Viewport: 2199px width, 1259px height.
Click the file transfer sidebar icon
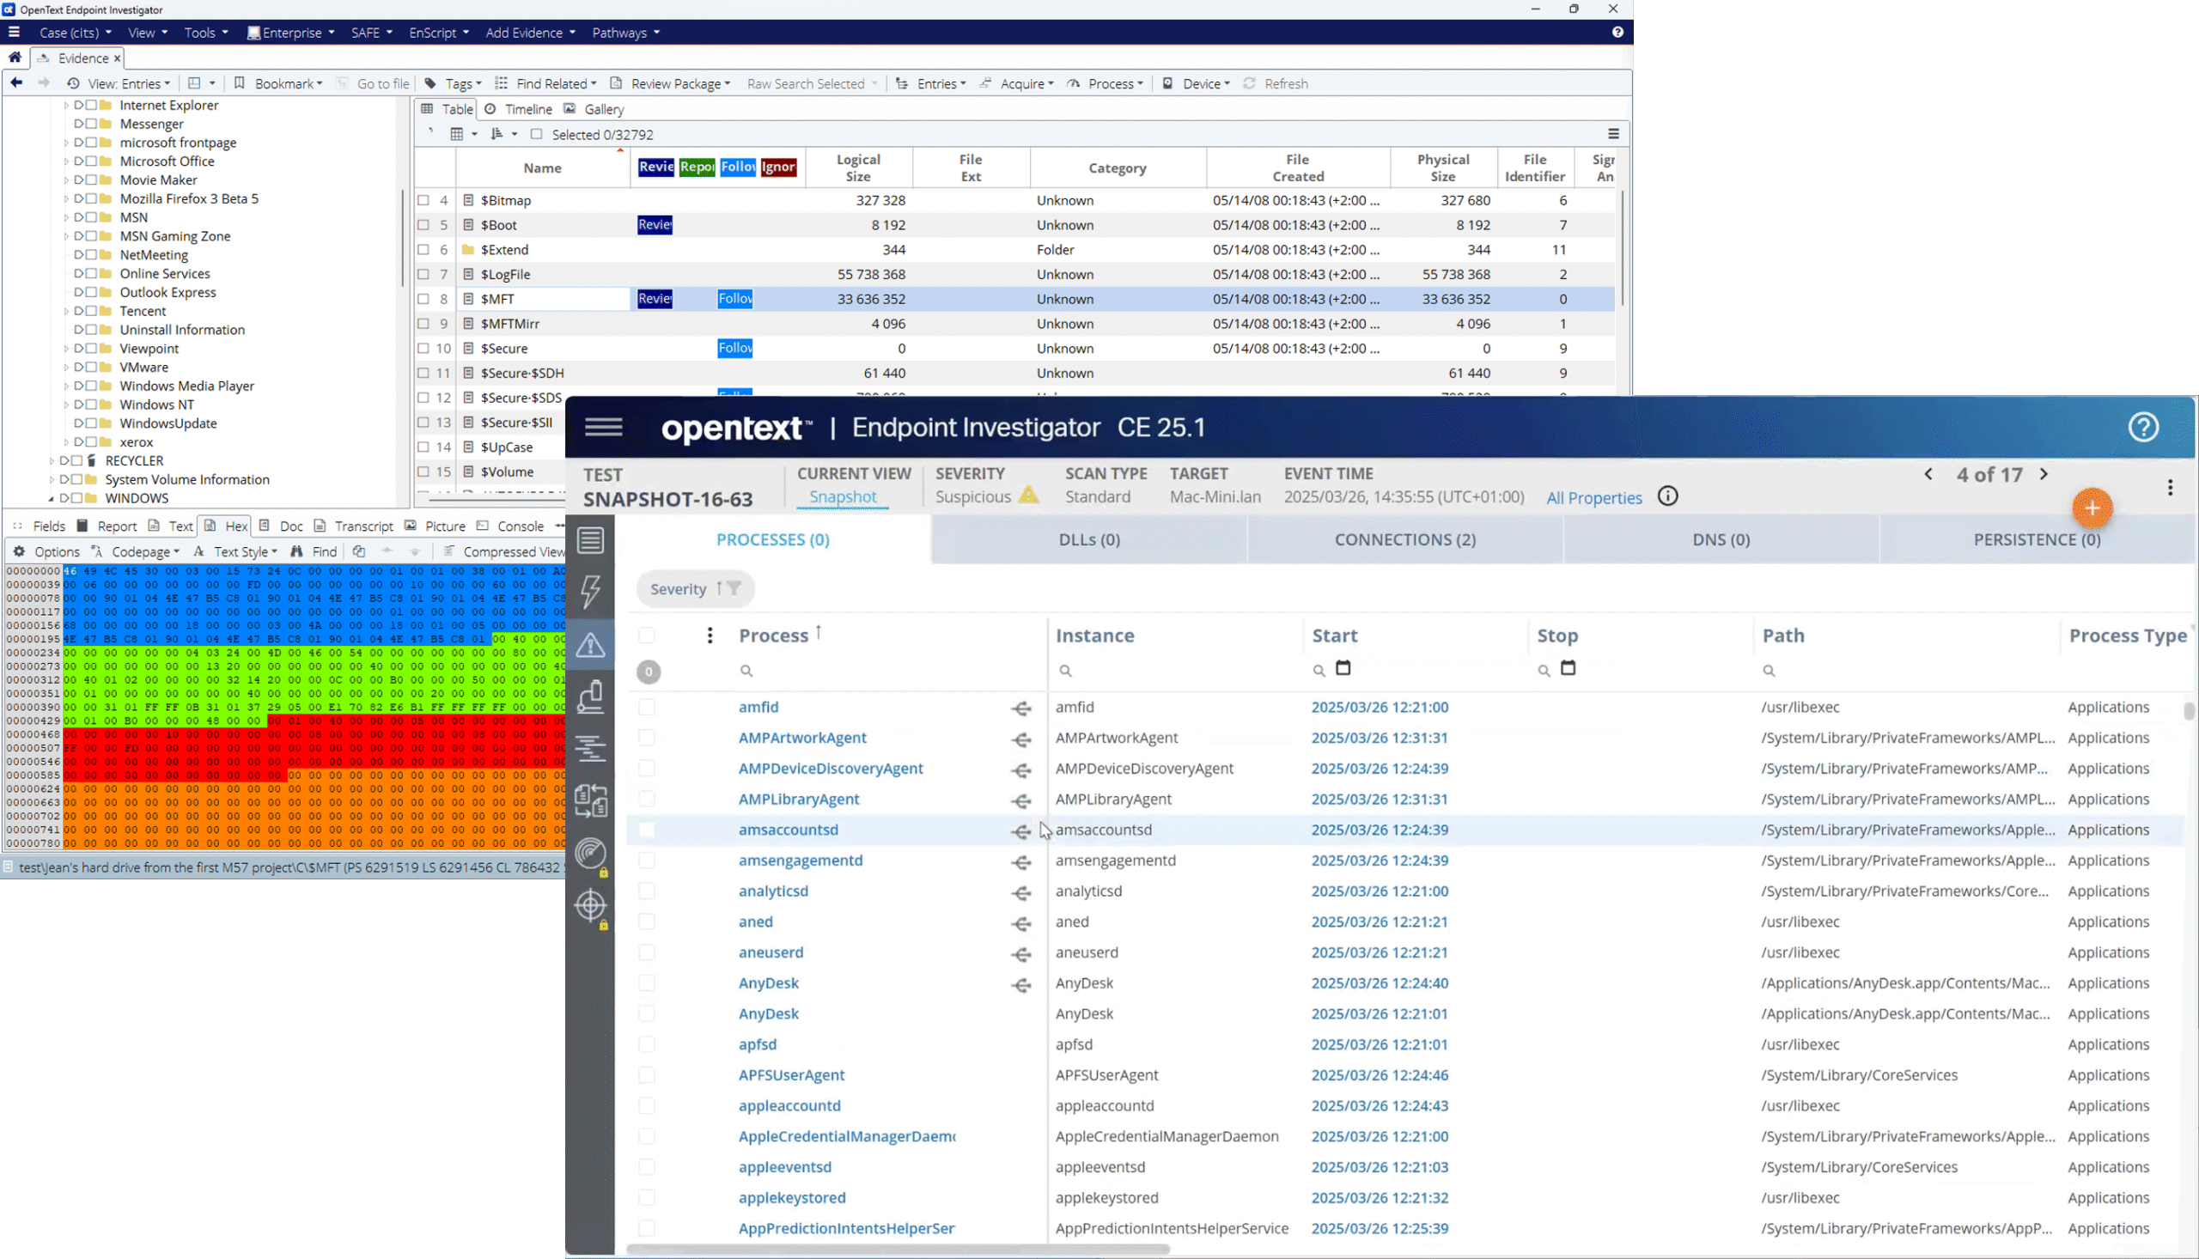pyautogui.click(x=592, y=800)
